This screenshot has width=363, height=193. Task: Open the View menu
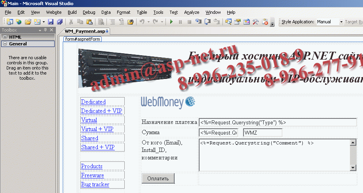click(35, 12)
